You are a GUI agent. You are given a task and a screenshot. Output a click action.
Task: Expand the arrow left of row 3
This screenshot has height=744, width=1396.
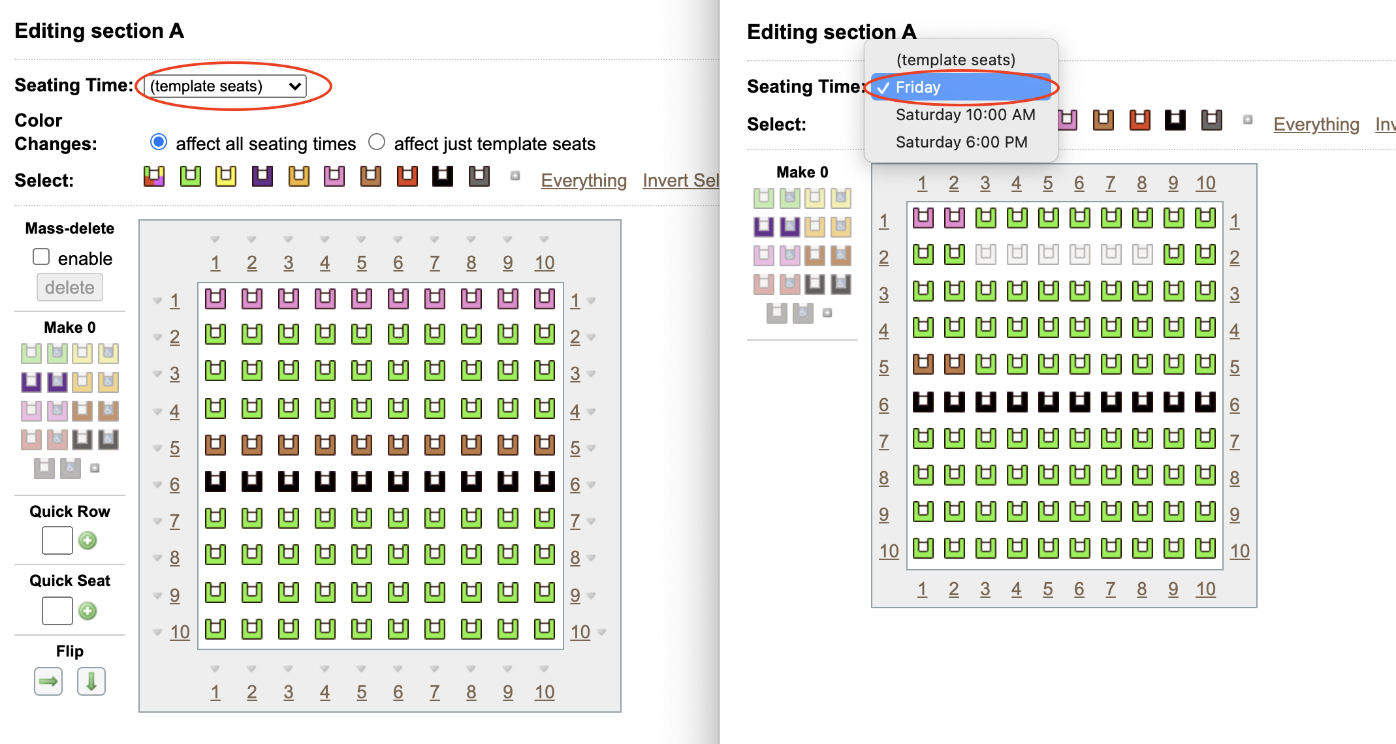157,374
